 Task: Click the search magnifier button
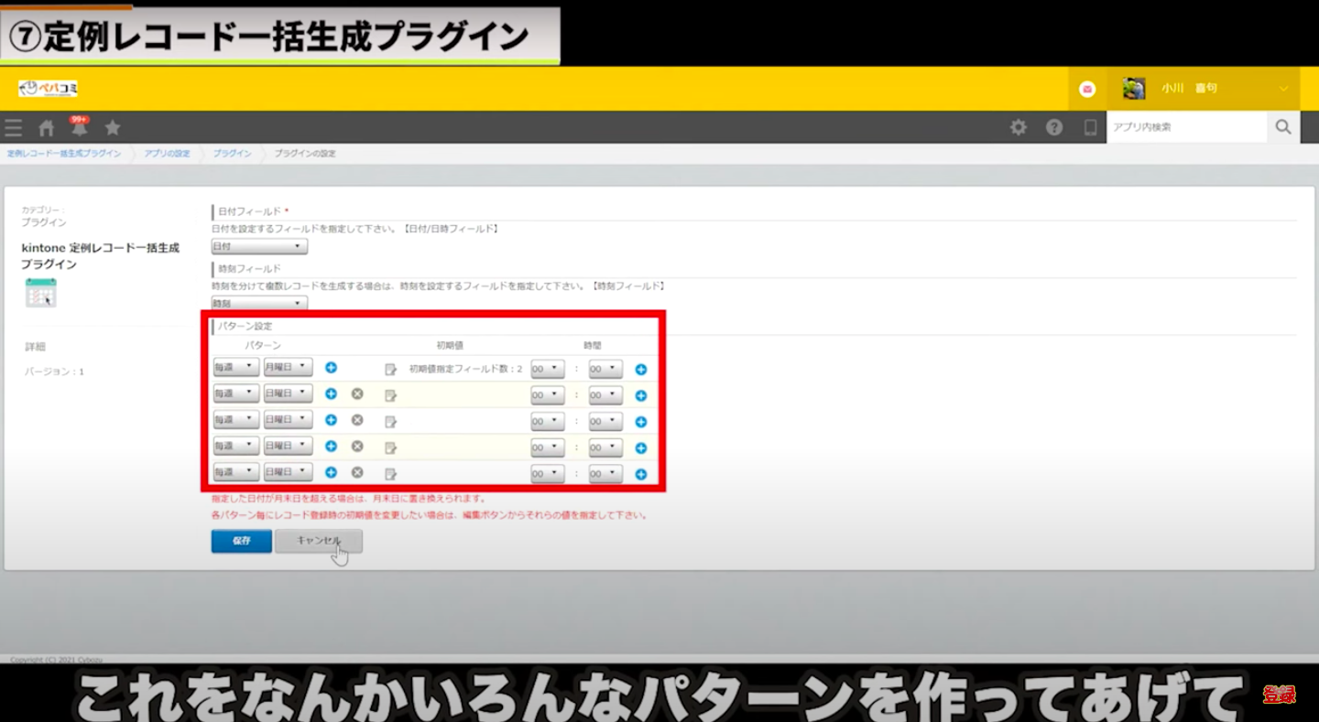pos(1282,127)
